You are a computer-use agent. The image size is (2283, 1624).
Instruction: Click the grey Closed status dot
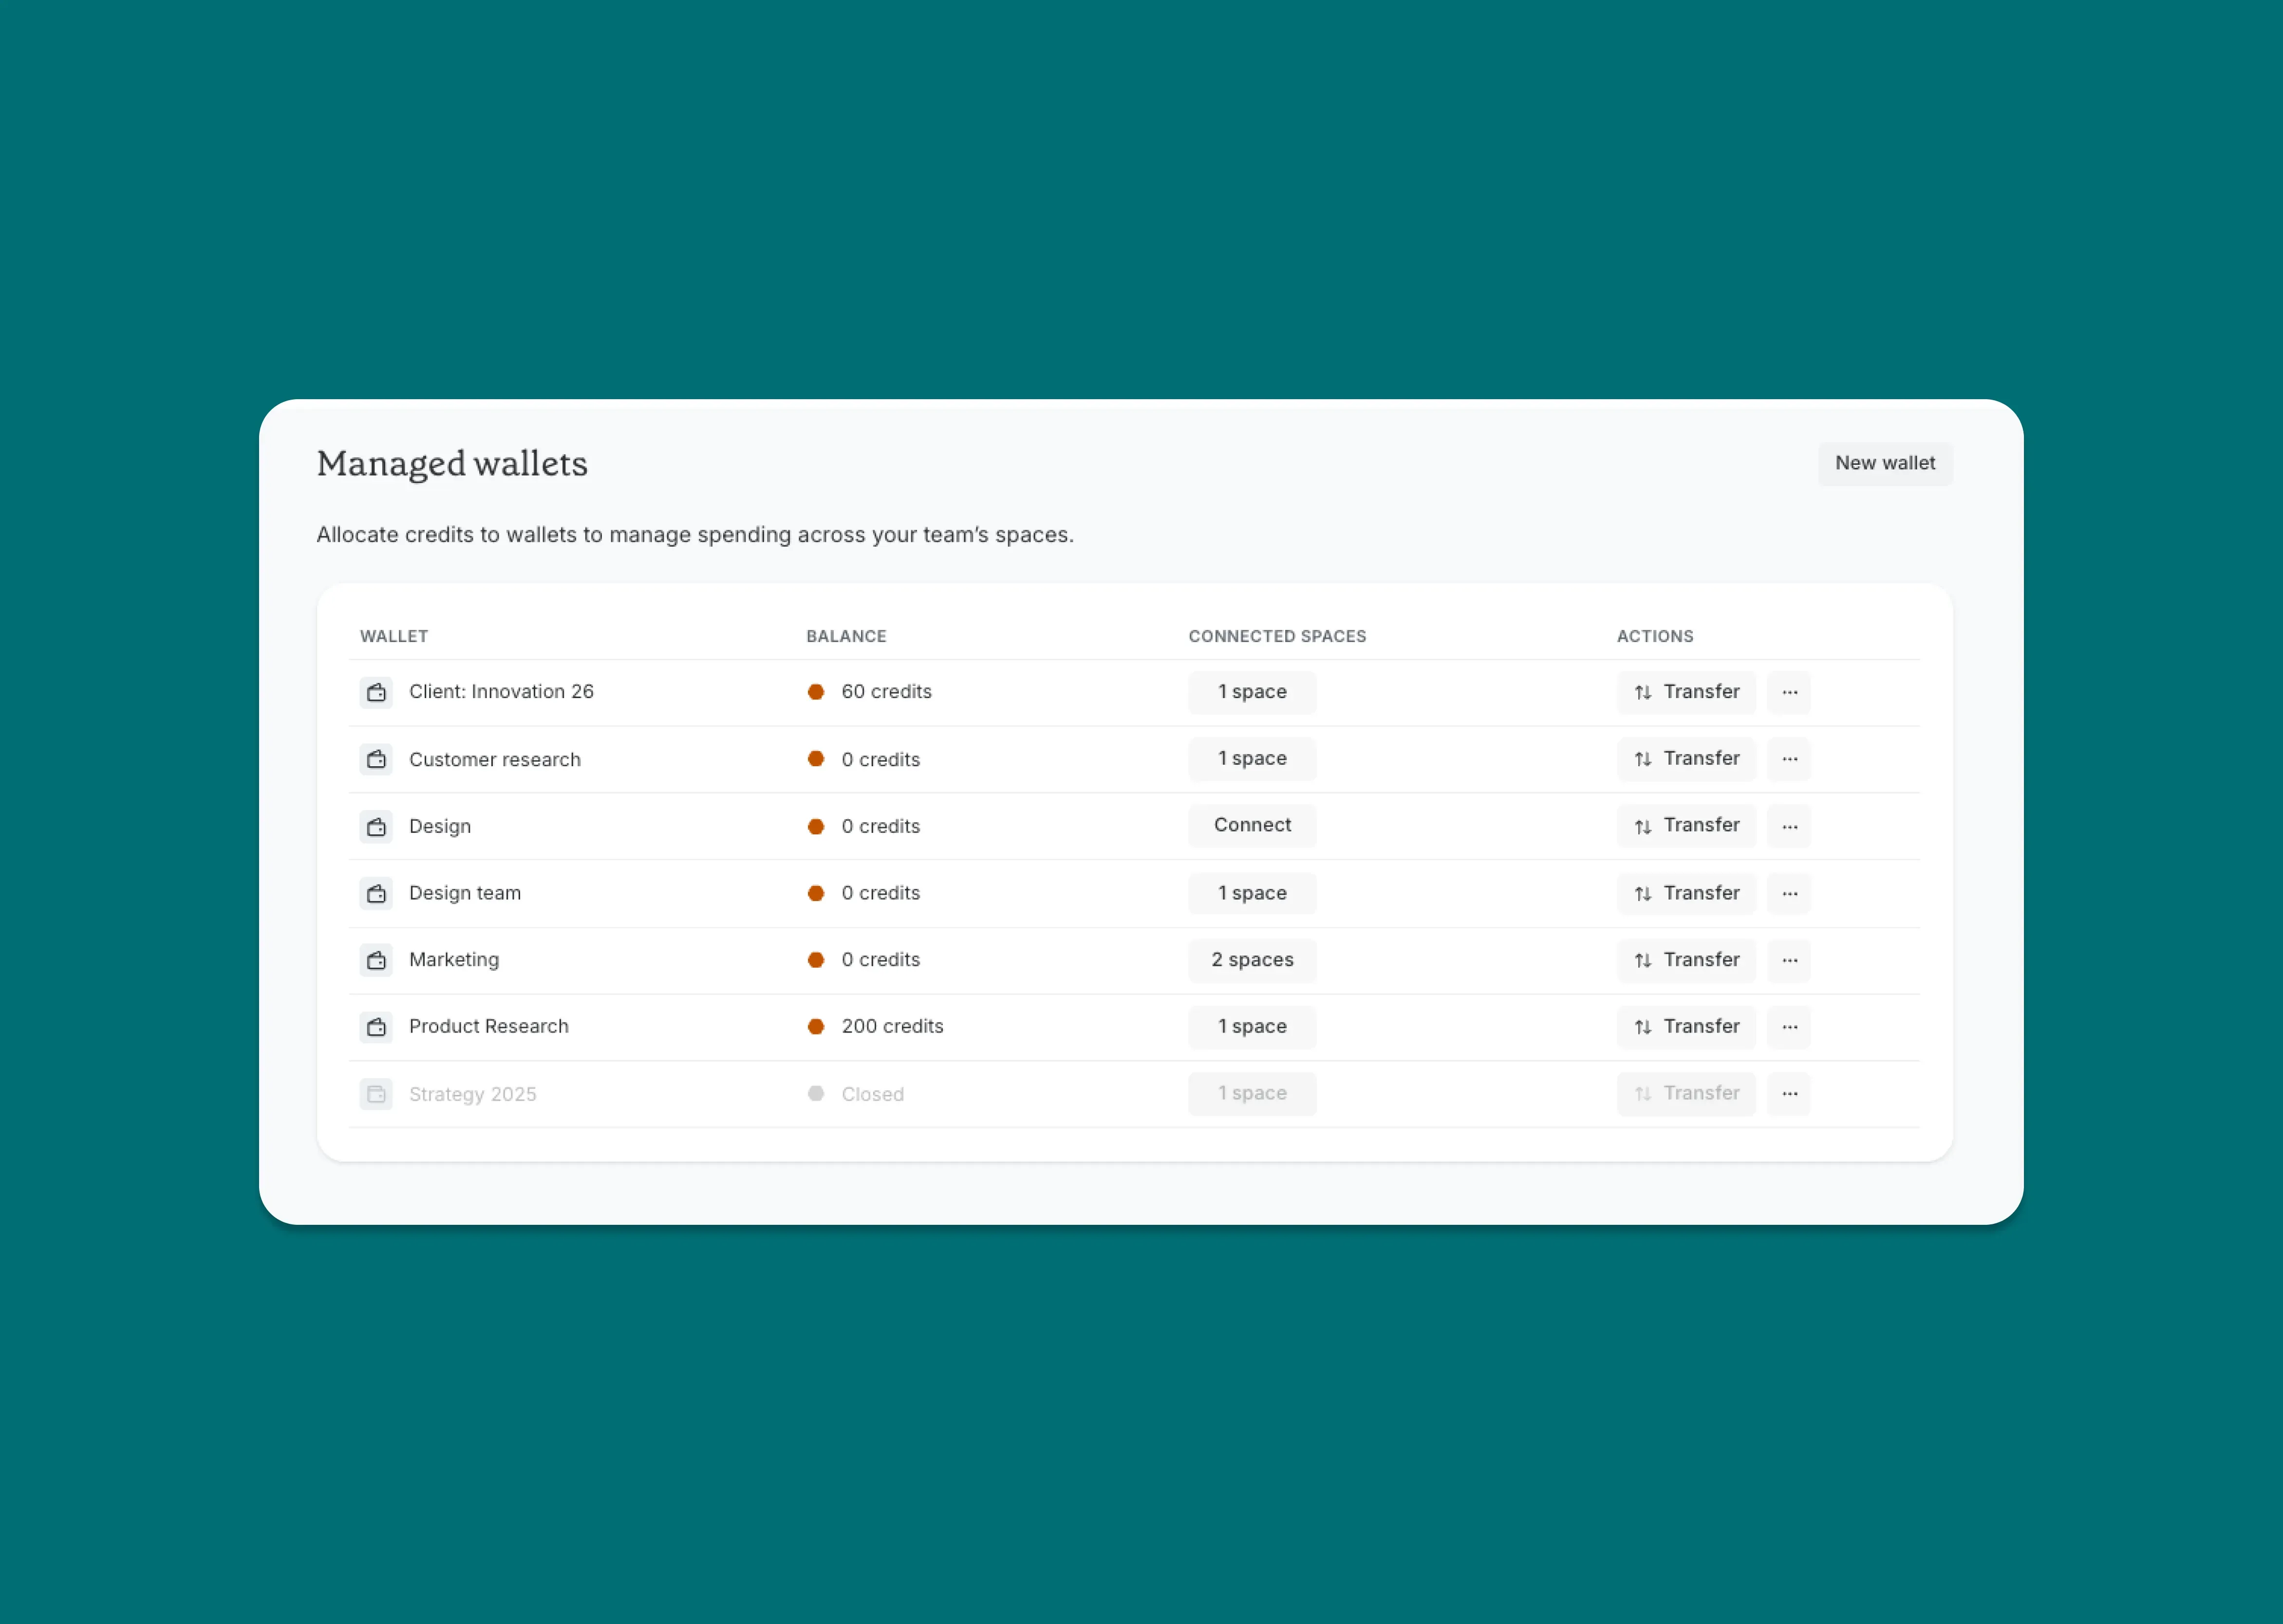(815, 1094)
